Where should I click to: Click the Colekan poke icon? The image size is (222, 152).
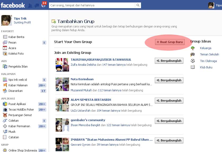pyautogui.click(x=5, y=121)
